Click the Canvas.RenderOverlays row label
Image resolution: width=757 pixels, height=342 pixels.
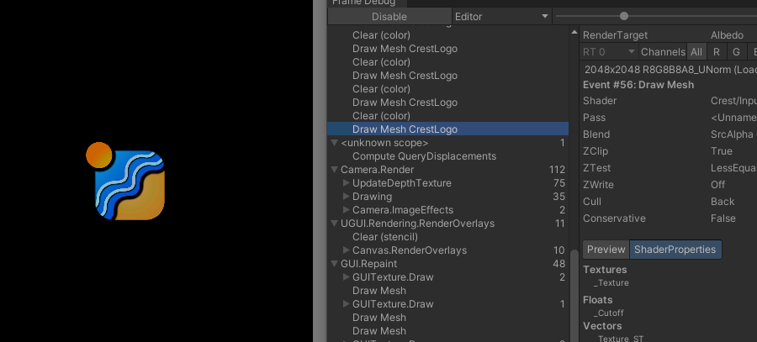coord(410,250)
